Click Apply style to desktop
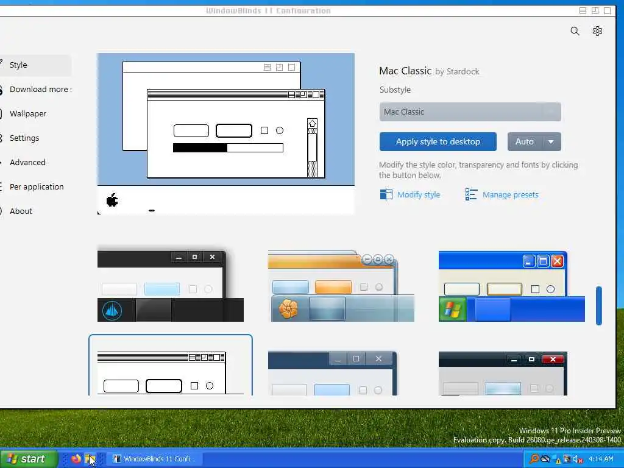Image resolution: width=624 pixels, height=468 pixels. [x=438, y=141]
